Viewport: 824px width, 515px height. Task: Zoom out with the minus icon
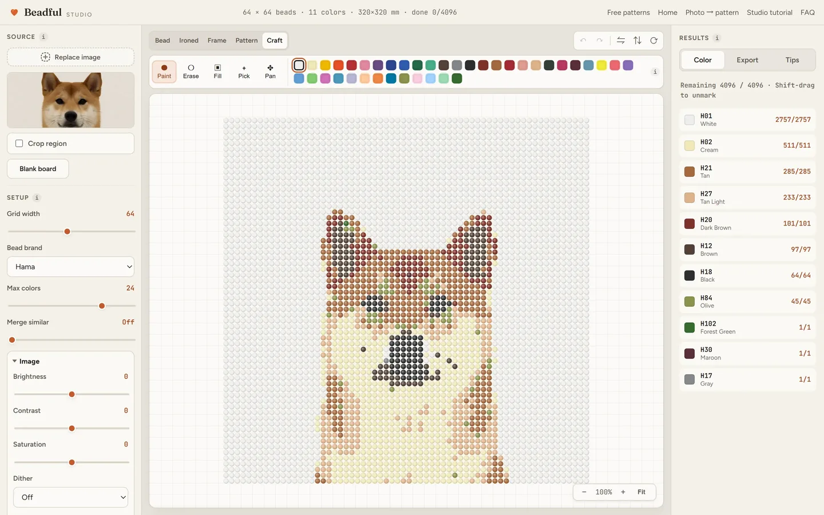pos(584,492)
